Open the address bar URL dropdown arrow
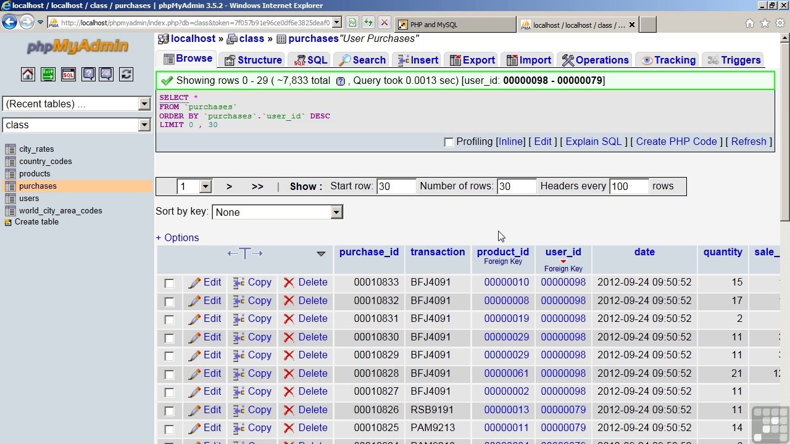Image resolution: width=790 pixels, height=444 pixels. [337, 23]
